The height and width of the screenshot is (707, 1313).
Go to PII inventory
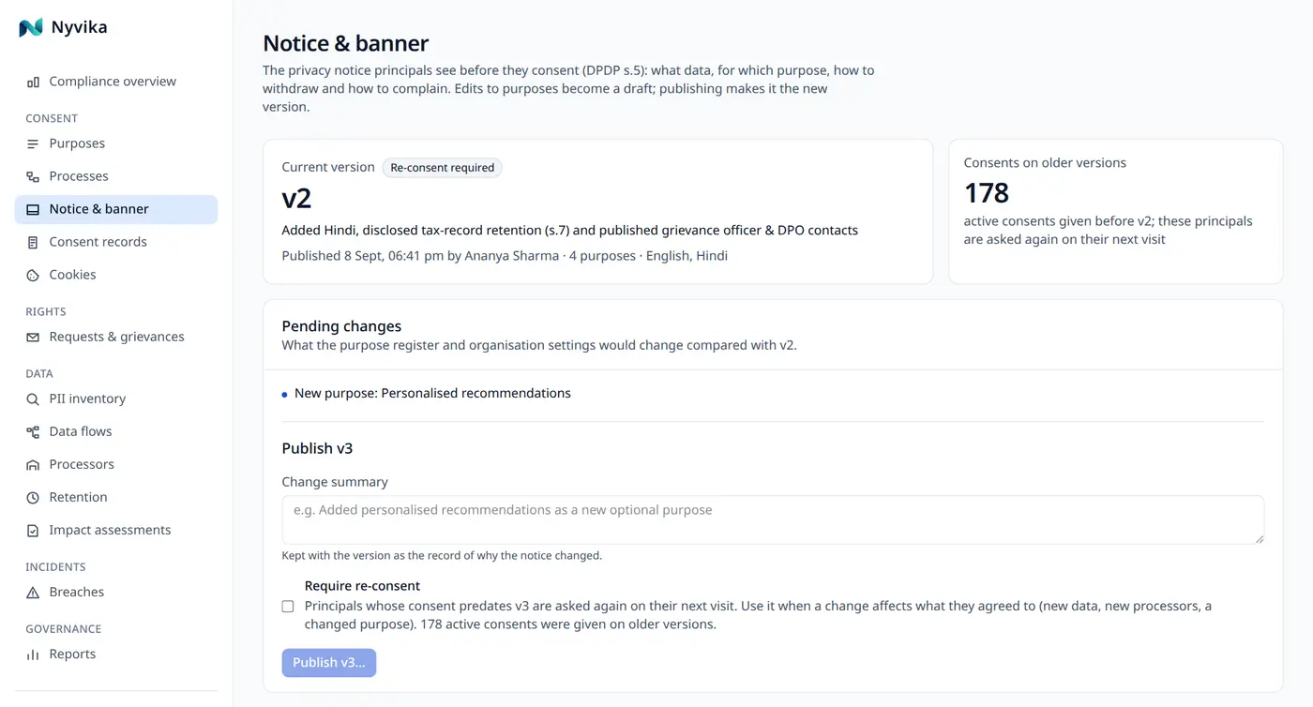tap(116, 399)
